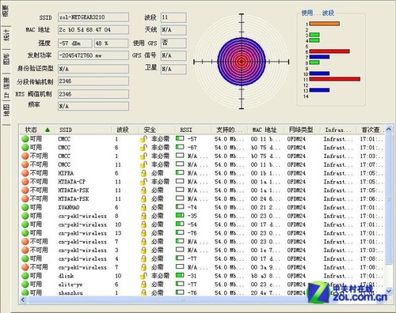Click the SSID field showing zol-NETGEAR3210

(93, 17)
